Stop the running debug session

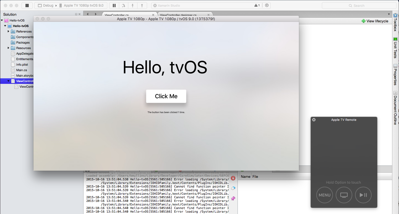pos(27,6)
